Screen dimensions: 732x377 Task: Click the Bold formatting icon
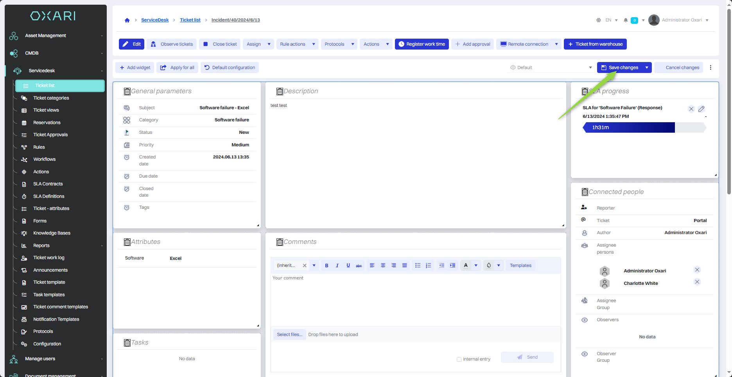[x=327, y=265]
